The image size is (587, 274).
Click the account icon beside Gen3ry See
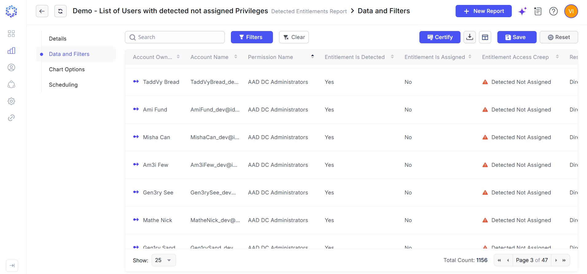pos(136,192)
